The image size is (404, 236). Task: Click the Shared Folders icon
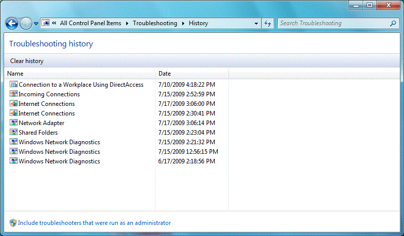click(x=14, y=132)
